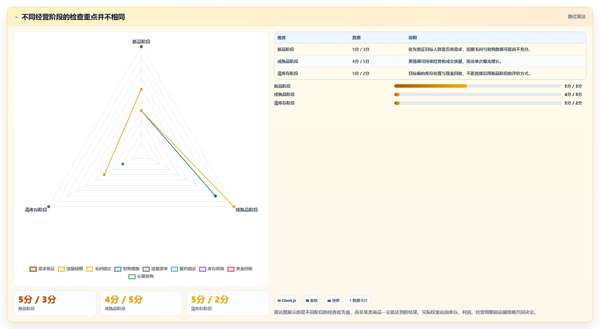Image resolution: width=600 pixels, height=329 pixels.
Task: Hide the 毛利稳定 legend series
Action: coord(99,269)
